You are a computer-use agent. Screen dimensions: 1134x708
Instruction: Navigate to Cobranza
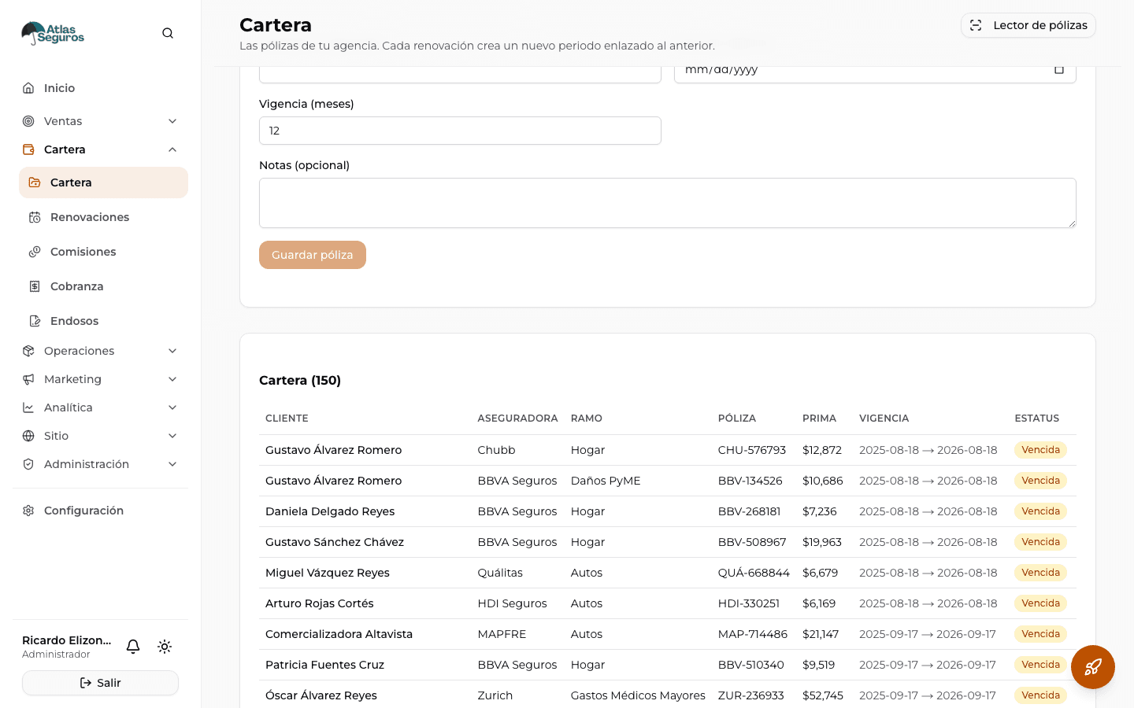(103, 286)
